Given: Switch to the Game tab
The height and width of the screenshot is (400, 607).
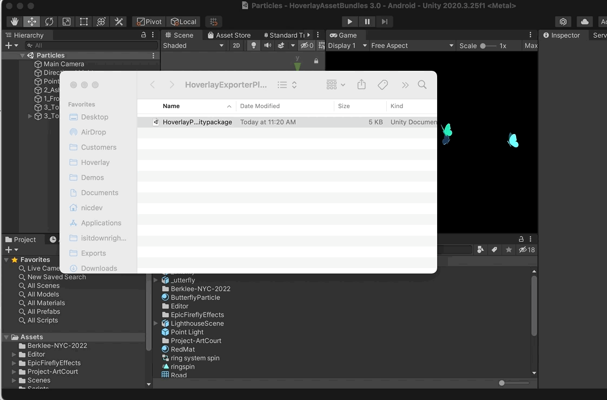Looking at the screenshot, I should tap(344, 35).
